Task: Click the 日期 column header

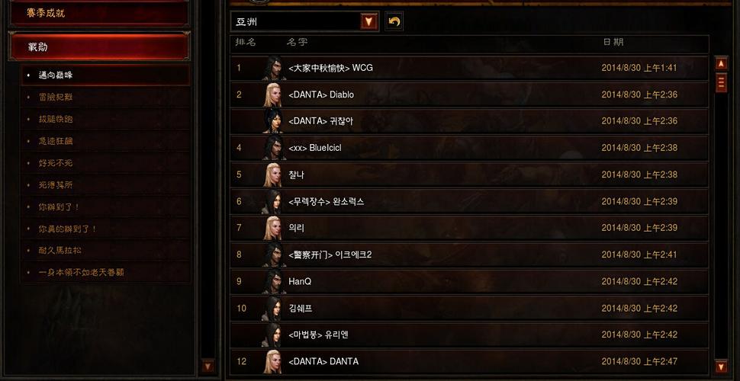Action: coord(613,42)
